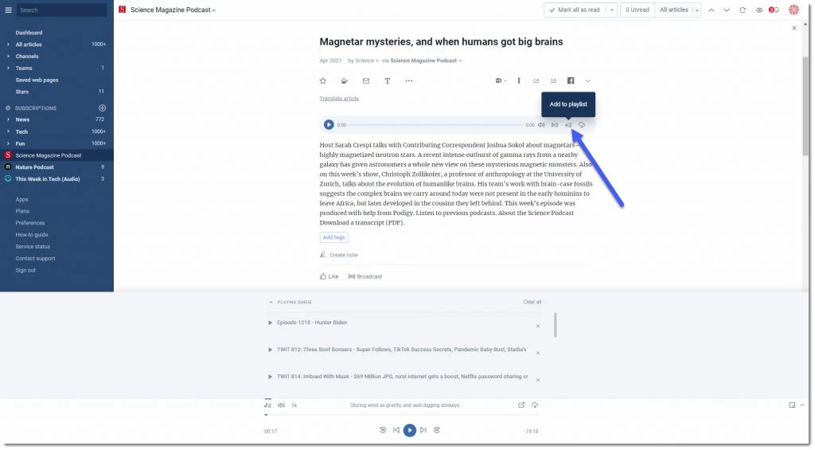The height and width of the screenshot is (450, 815).
Task: Rewind the bottom player a few seconds
Action: [x=383, y=430]
